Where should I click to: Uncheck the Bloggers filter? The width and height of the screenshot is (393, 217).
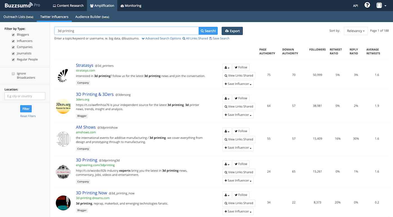(13, 35)
